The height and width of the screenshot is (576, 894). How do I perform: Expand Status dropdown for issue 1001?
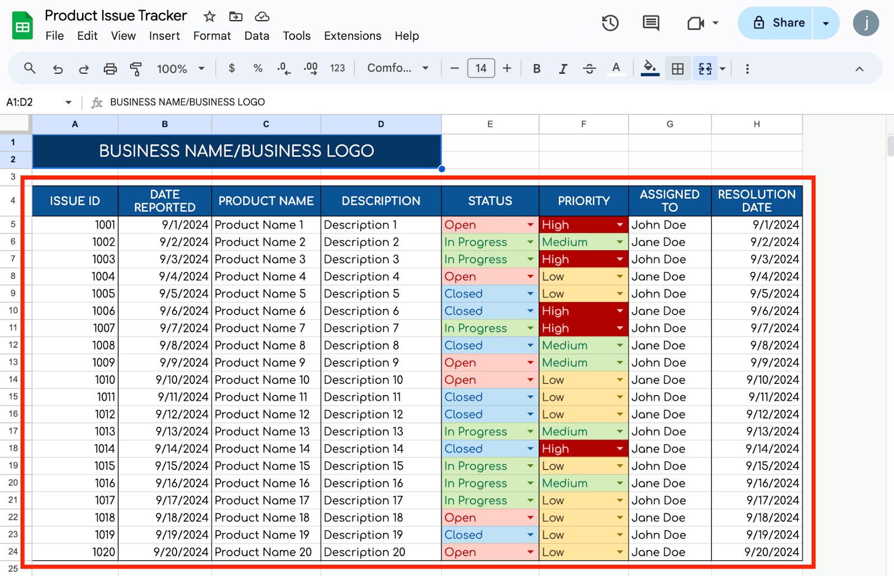(530, 225)
